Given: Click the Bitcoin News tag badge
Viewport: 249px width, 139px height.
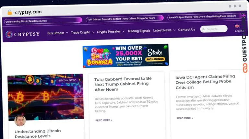Looking at the screenshot, I should (x=67, y=80).
